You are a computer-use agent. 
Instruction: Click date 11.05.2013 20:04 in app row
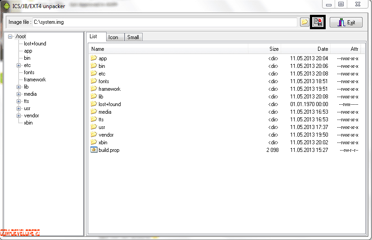(309, 58)
